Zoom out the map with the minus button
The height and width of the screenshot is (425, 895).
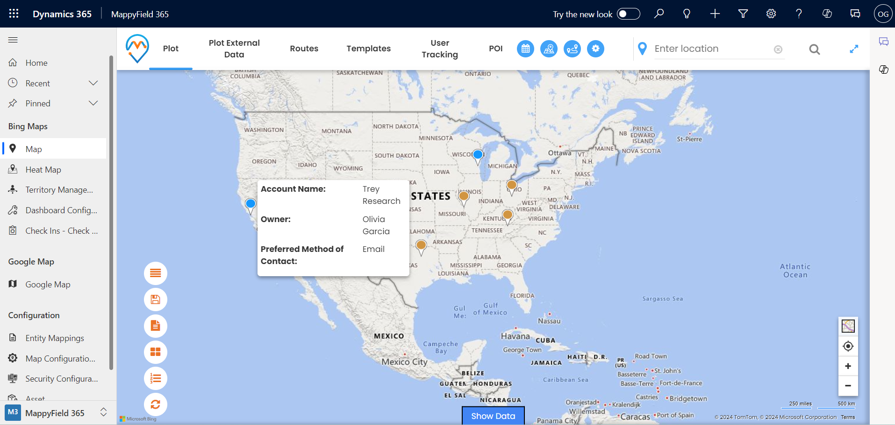(848, 386)
